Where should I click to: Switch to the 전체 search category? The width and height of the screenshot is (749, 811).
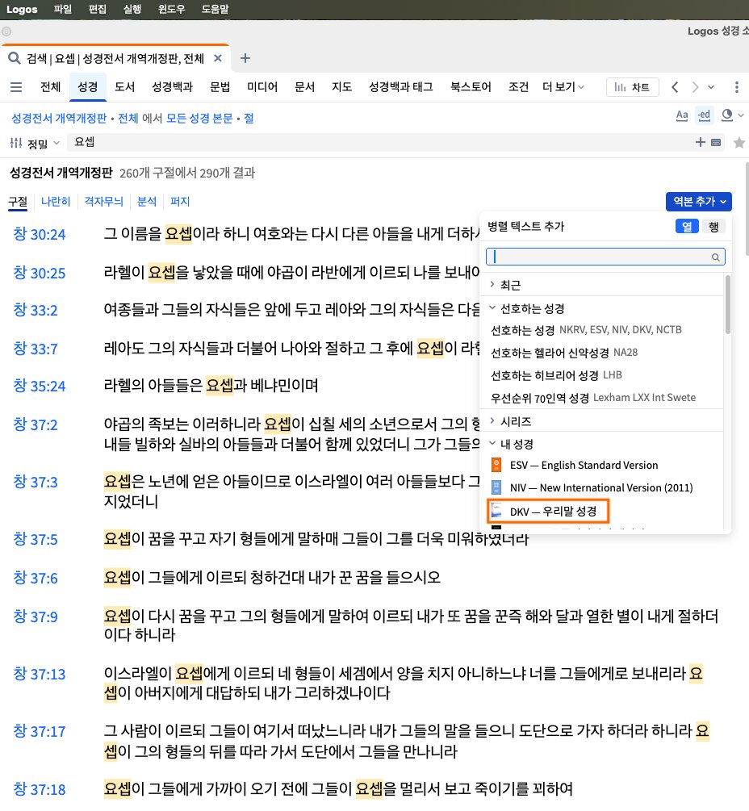tap(50, 87)
